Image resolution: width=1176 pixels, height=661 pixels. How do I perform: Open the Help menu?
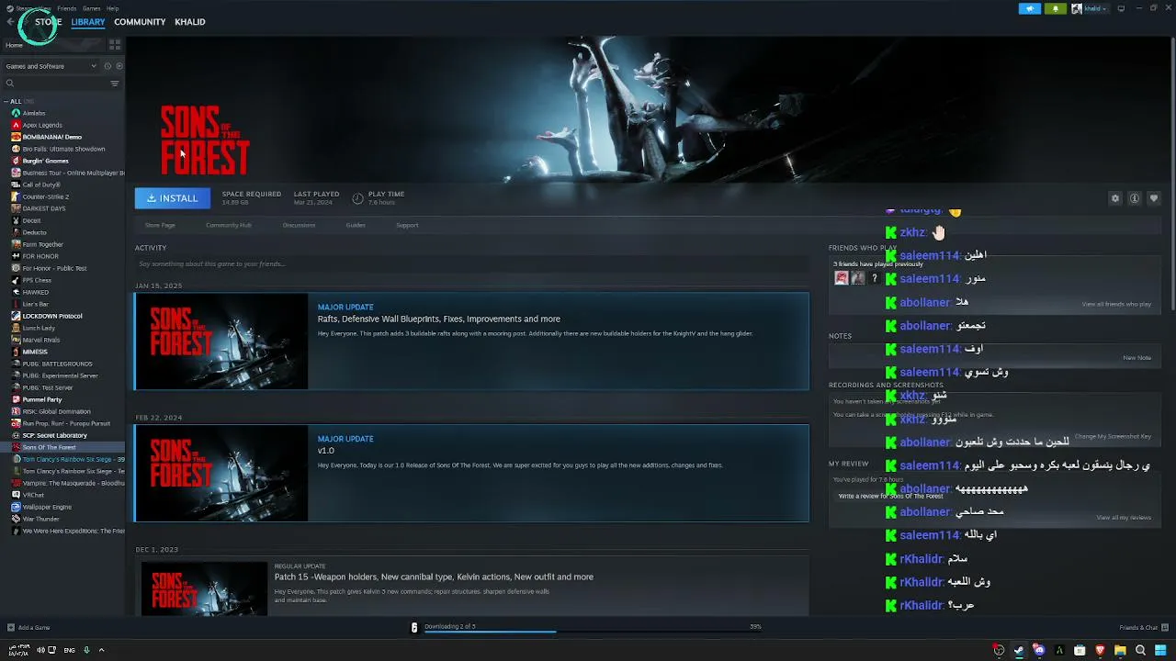pyautogui.click(x=112, y=8)
